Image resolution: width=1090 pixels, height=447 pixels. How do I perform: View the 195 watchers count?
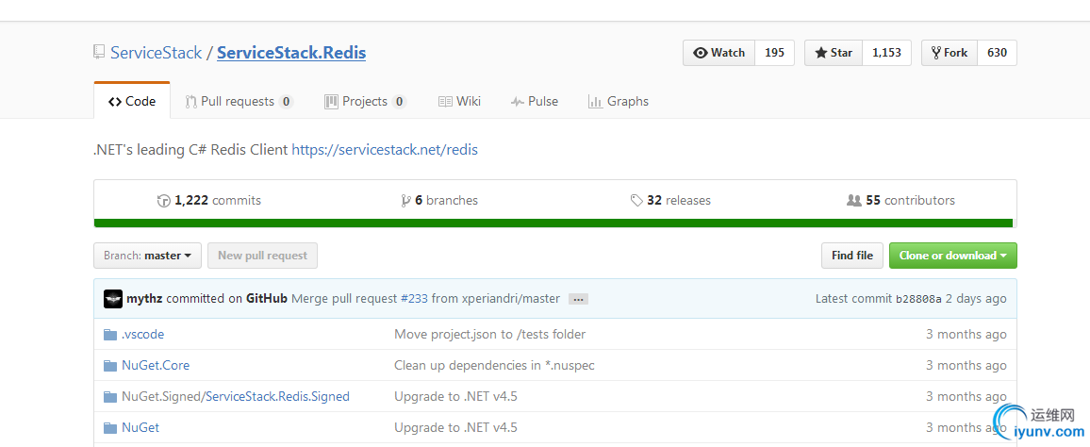pyautogui.click(x=774, y=53)
